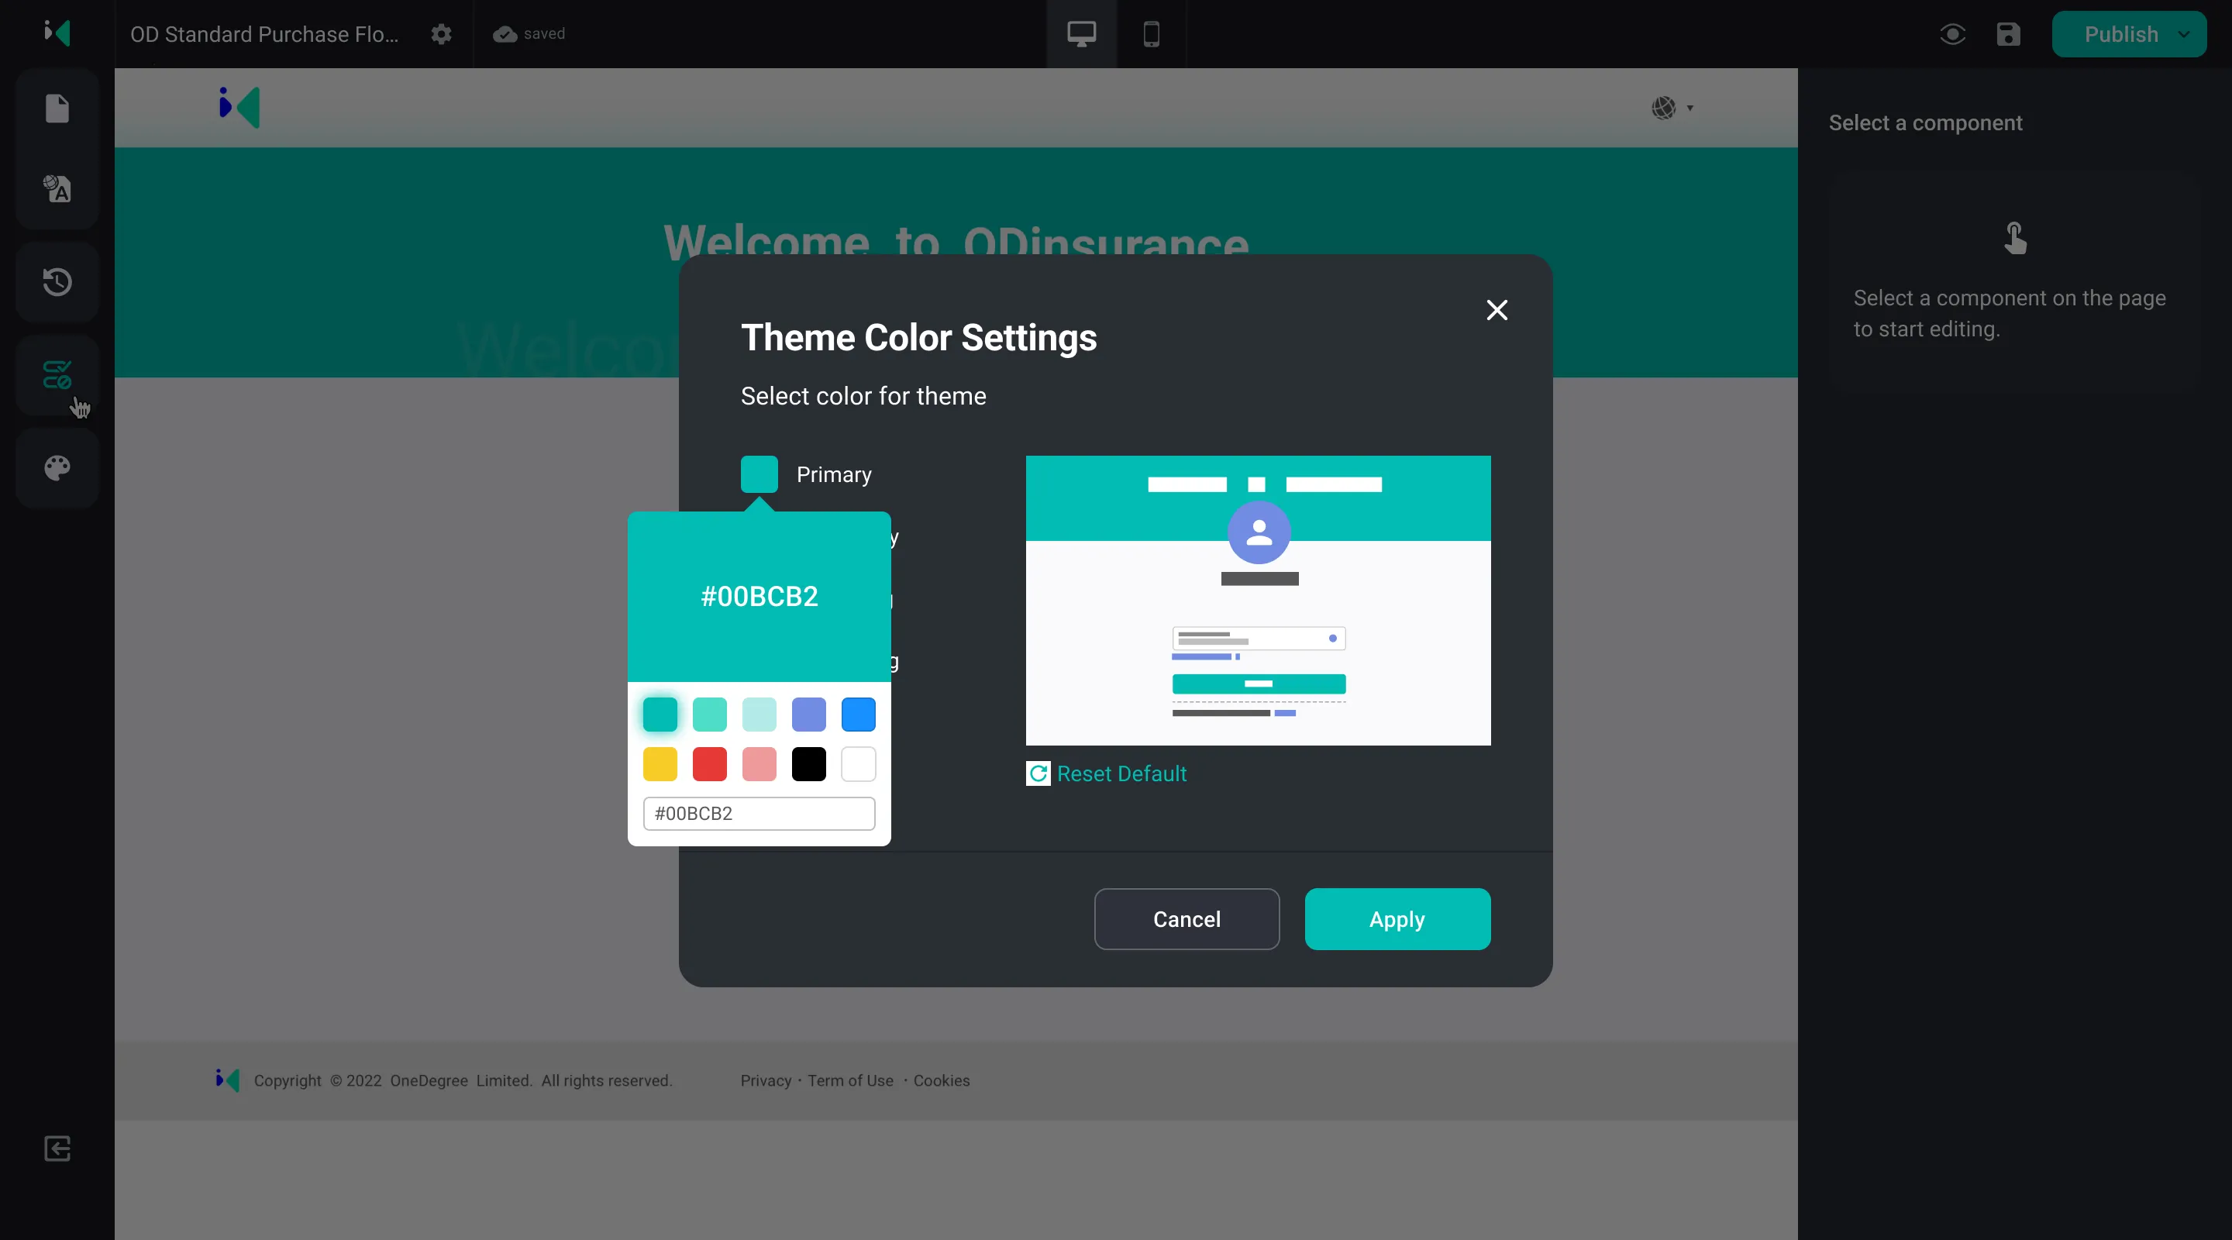Click the Reset Default link
The width and height of the screenshot is (2232, 1240).
[x=1121, y=773]
